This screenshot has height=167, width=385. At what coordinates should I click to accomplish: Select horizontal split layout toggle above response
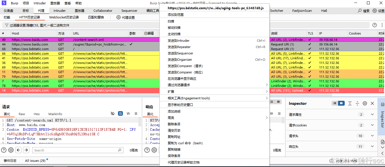[x=272, y=102]
